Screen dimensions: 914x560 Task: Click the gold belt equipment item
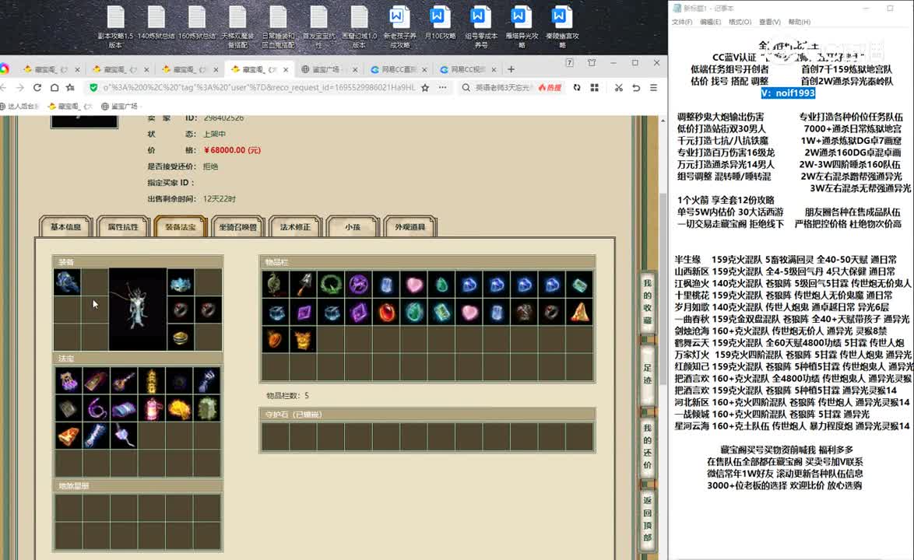pos(180,337)
